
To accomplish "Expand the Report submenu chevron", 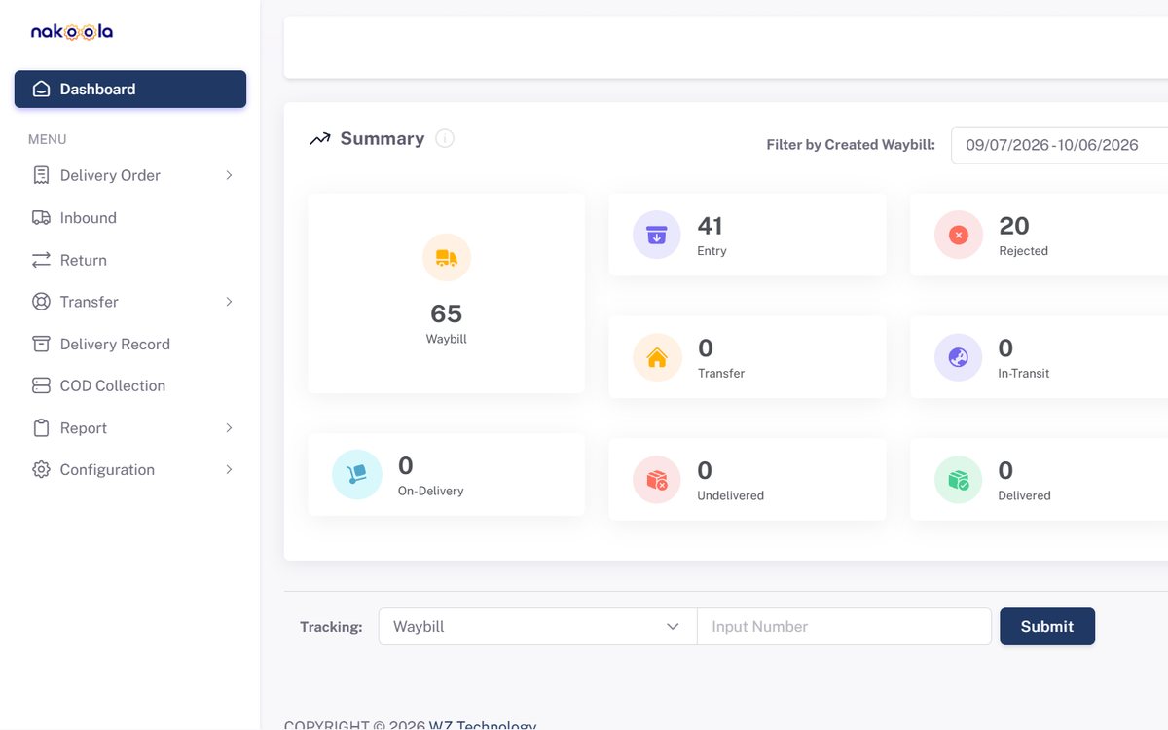I will click(229, 428).
